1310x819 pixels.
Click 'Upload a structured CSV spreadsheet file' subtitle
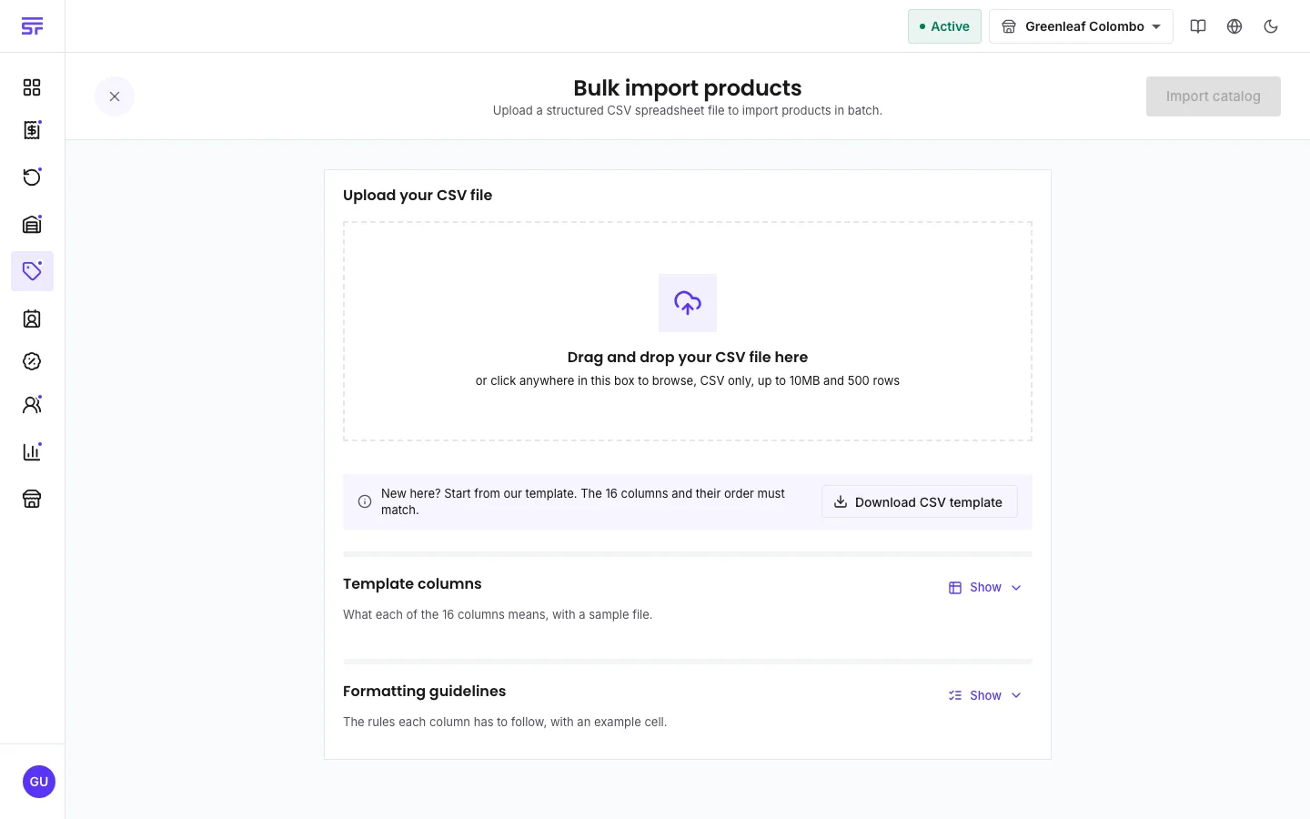[x=688, y=111]
